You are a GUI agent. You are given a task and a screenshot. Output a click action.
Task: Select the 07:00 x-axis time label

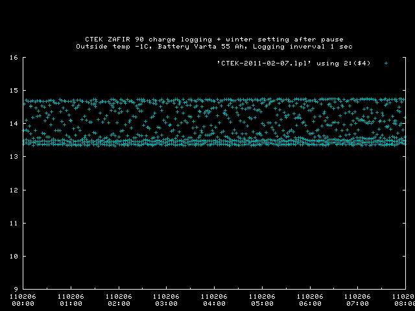pos(357,303)
